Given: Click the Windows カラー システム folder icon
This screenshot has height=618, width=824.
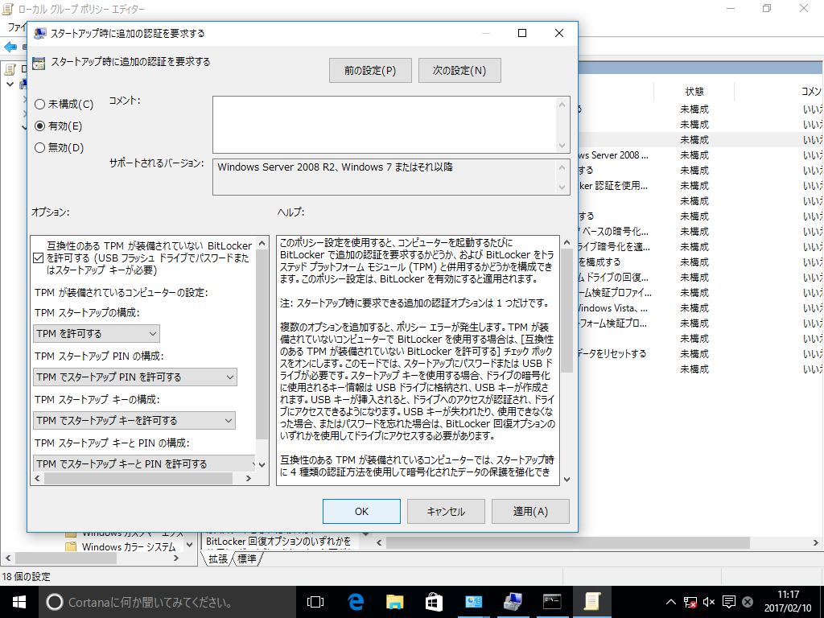Looking at the screenshot, I should coord(71,547).
